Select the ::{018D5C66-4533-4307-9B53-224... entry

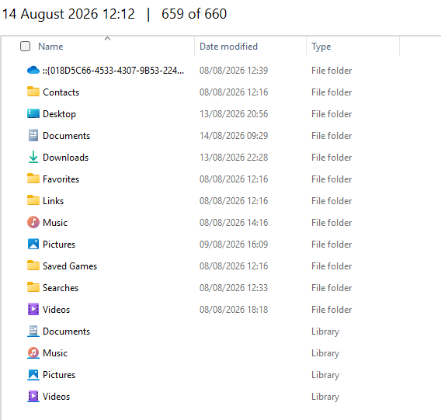click(x=113, y=71)
